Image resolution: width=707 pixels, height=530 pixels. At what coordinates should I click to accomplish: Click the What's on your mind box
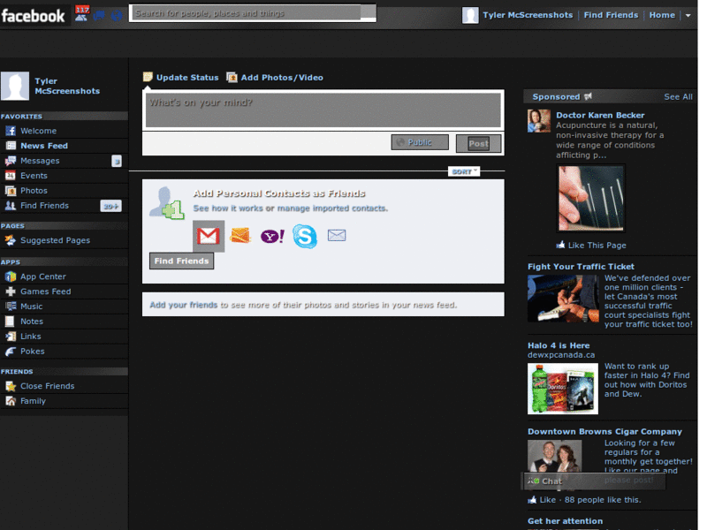[323, 110]
